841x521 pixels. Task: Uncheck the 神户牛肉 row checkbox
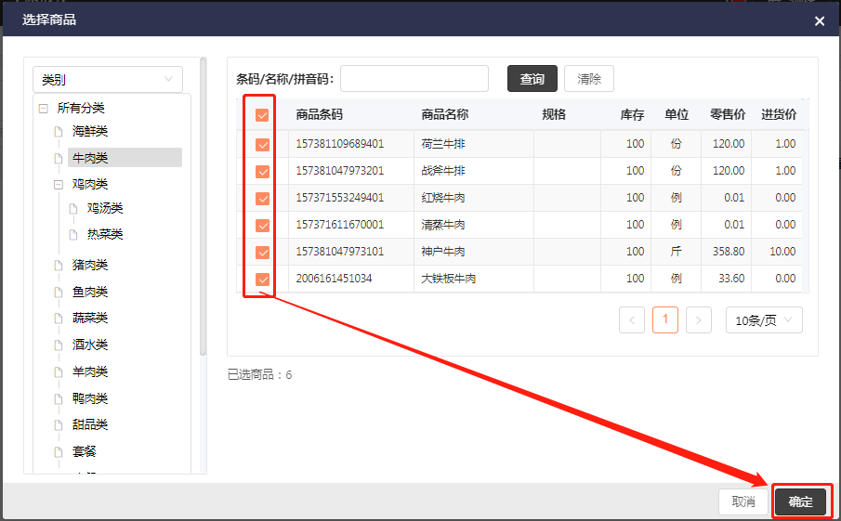point(262,252)
